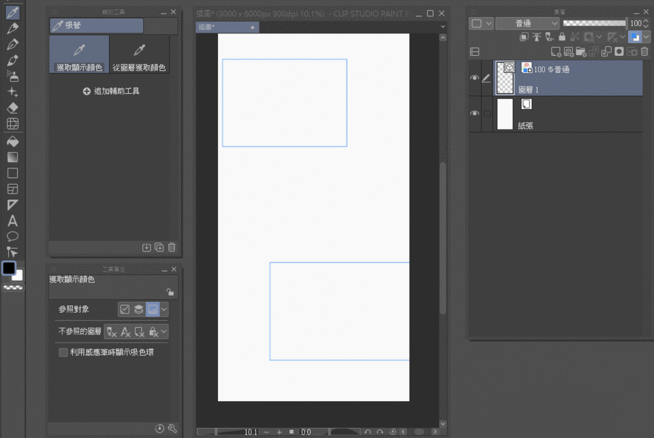Toggle set as draft layer
The width and height of the screenshot is (654, 438).
pos(549,37)
